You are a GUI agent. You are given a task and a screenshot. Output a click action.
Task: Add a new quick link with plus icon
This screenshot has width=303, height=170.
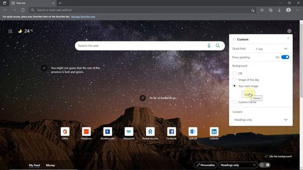[235, 134]
